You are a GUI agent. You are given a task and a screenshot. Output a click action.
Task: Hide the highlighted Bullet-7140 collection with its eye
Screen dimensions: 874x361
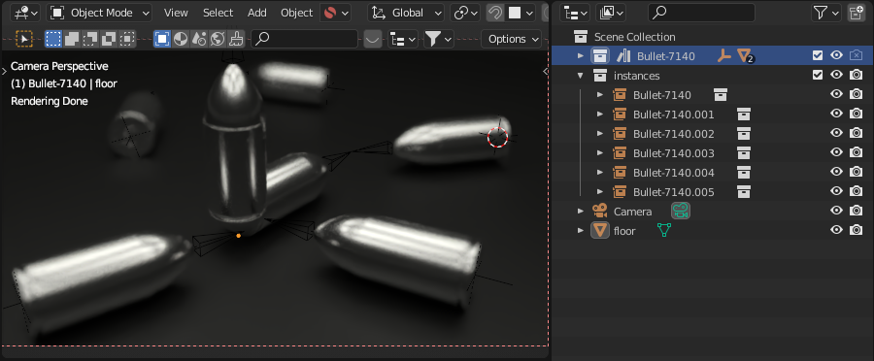(836, 55)
